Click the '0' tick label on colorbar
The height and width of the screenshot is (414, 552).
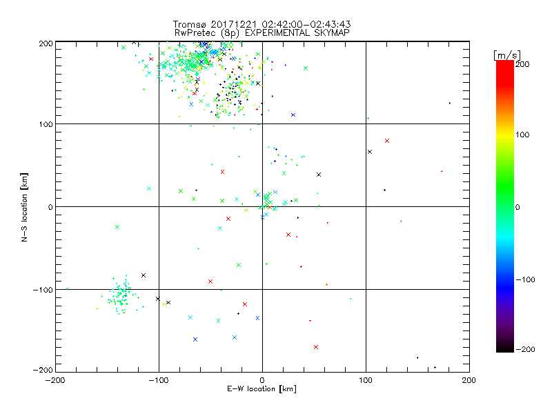pyautogui.click(x=517, y=207)
